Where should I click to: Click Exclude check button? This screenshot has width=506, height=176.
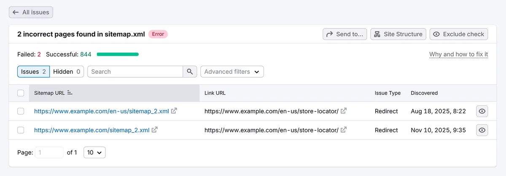[x=459, y=34]
